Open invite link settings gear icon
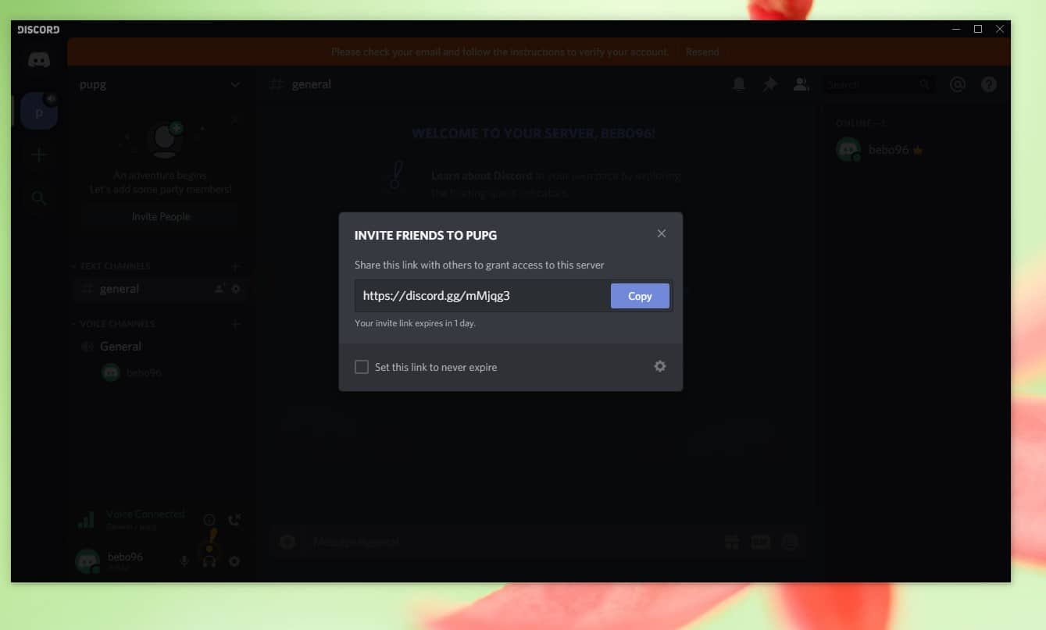1046x630 pixels. point(660,366)
